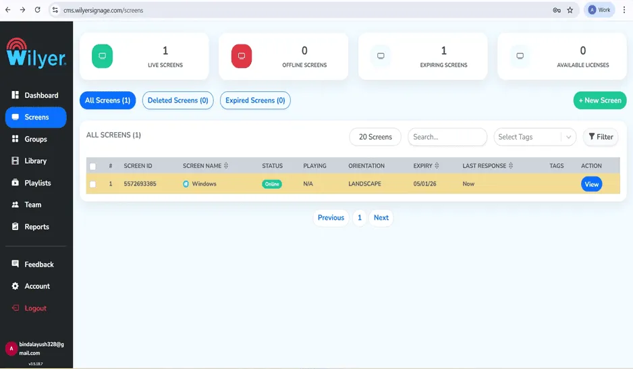Click the LANDSCAPE orientation cell
633x369 pixels.
coord(364,183)
